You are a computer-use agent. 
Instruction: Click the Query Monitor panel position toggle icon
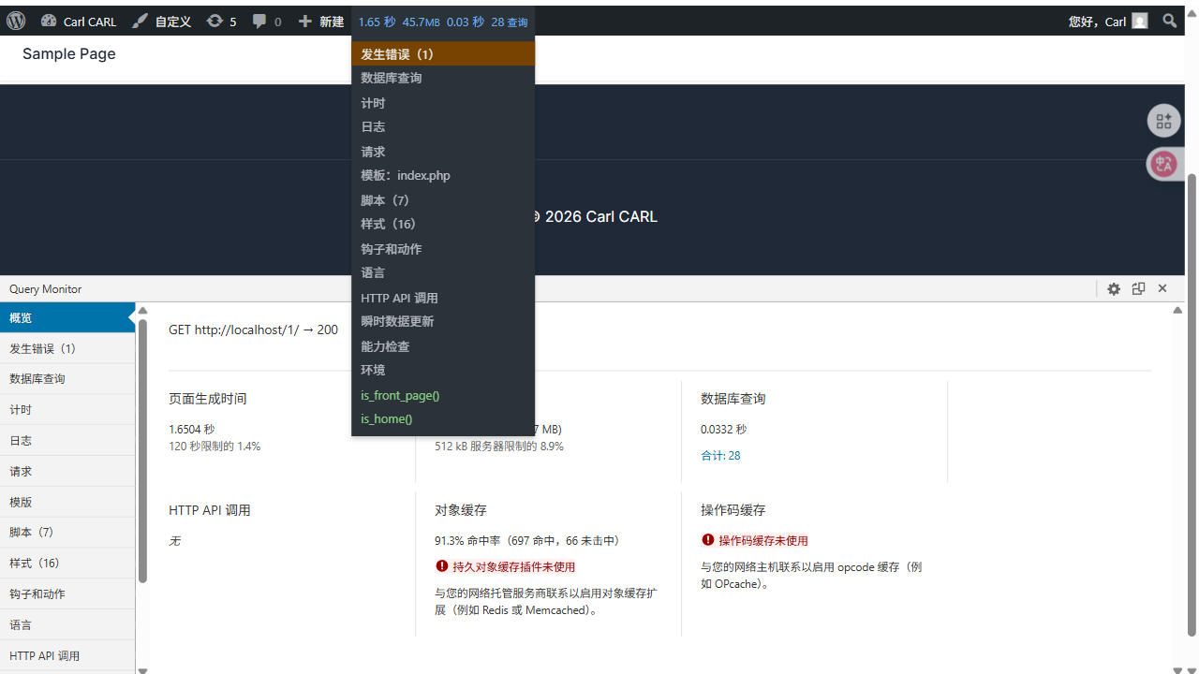pos(1139,288)
